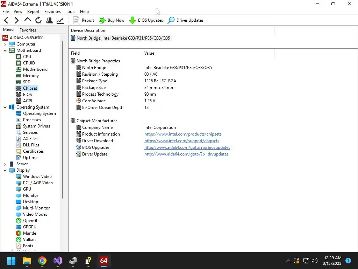This screenshot has height=269, width=358.
Task: Navigate up one level with the up arrow icon
Action: pos(27,20)
